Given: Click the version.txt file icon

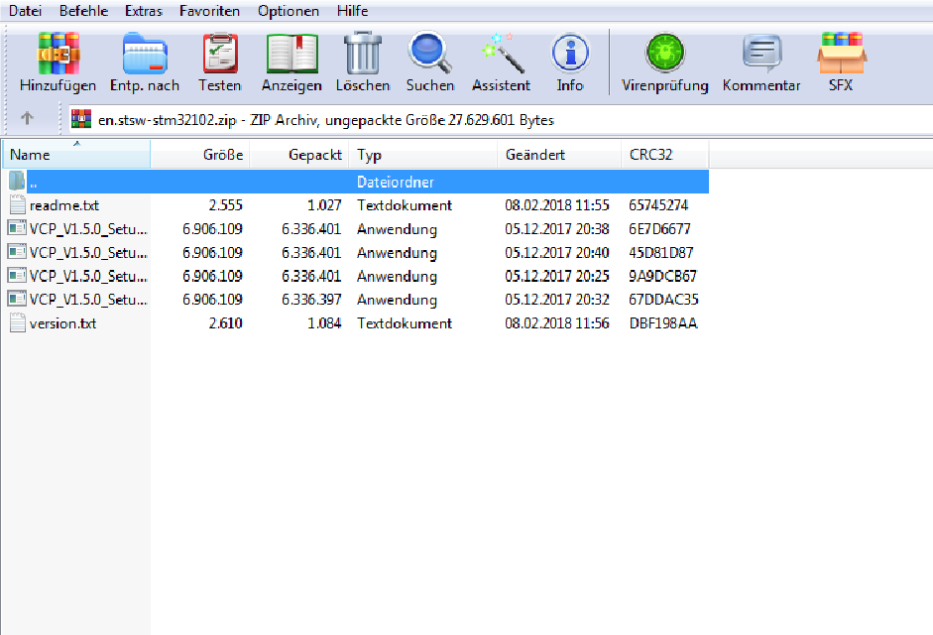Looking at the screenshot, I should (x=17, y=322).
